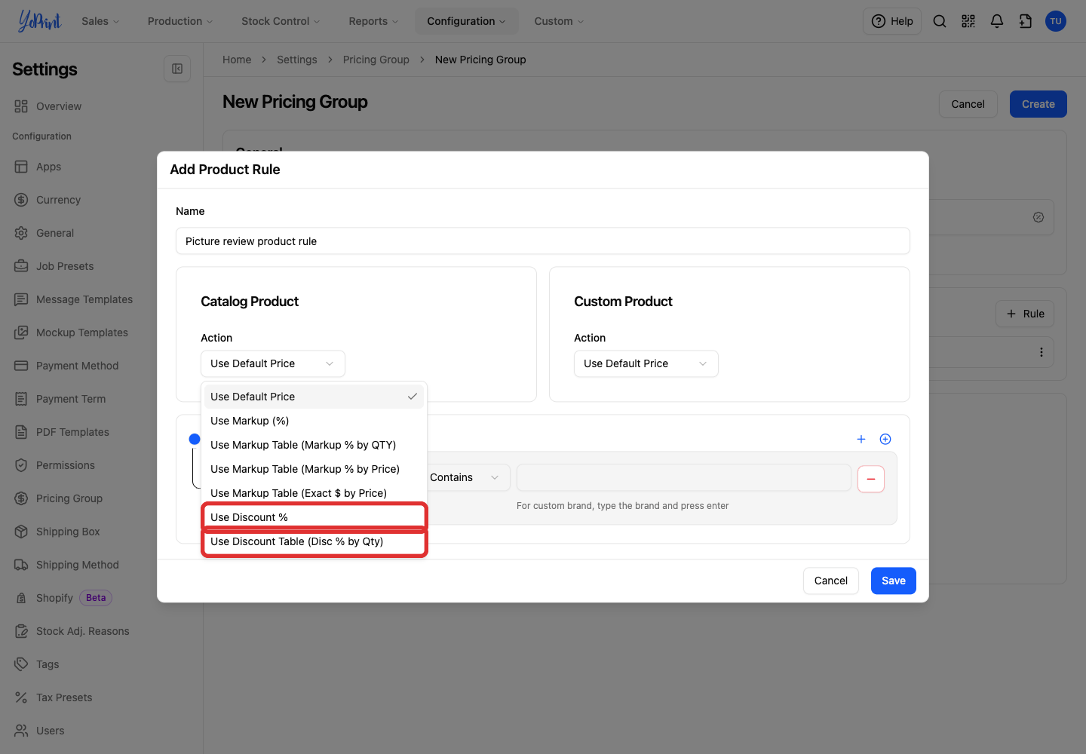Open Catalog Product Action dropdown
The width and height of the screenshot is (1086, 754).
(273, 363)
